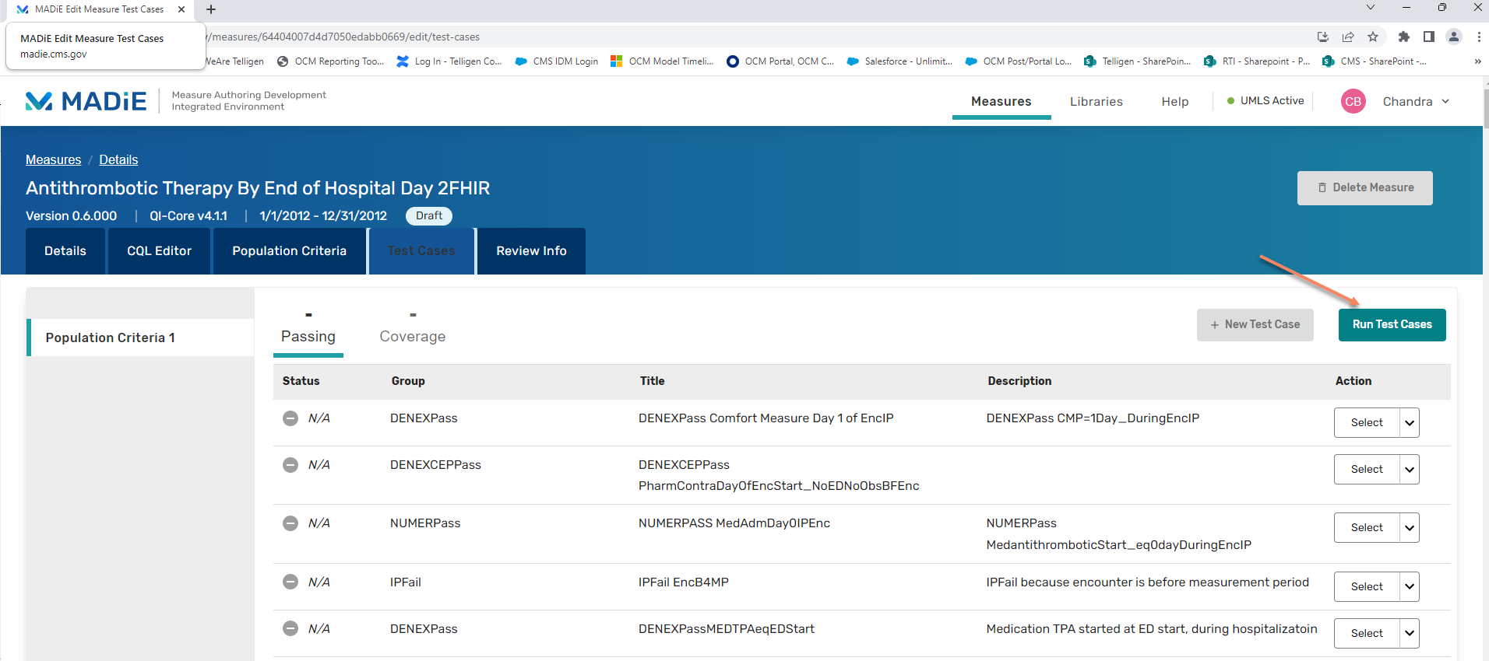The image size is (1489, 661).
Task: Expand action dropdown arrow for NUMERPass row
Action: tap(1410, 528)
